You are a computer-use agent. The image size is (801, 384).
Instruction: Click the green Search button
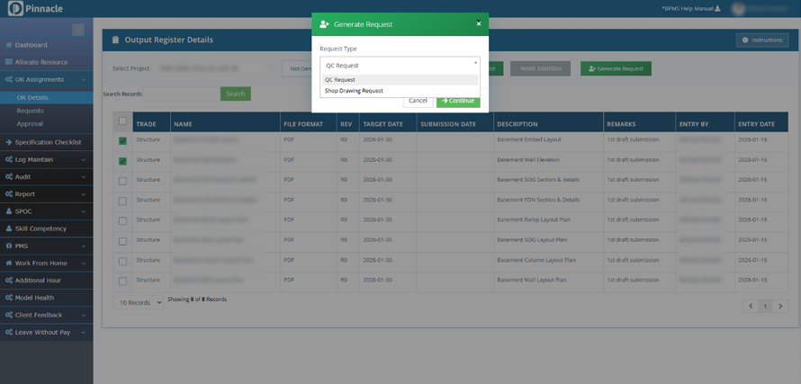coord(236,94)
